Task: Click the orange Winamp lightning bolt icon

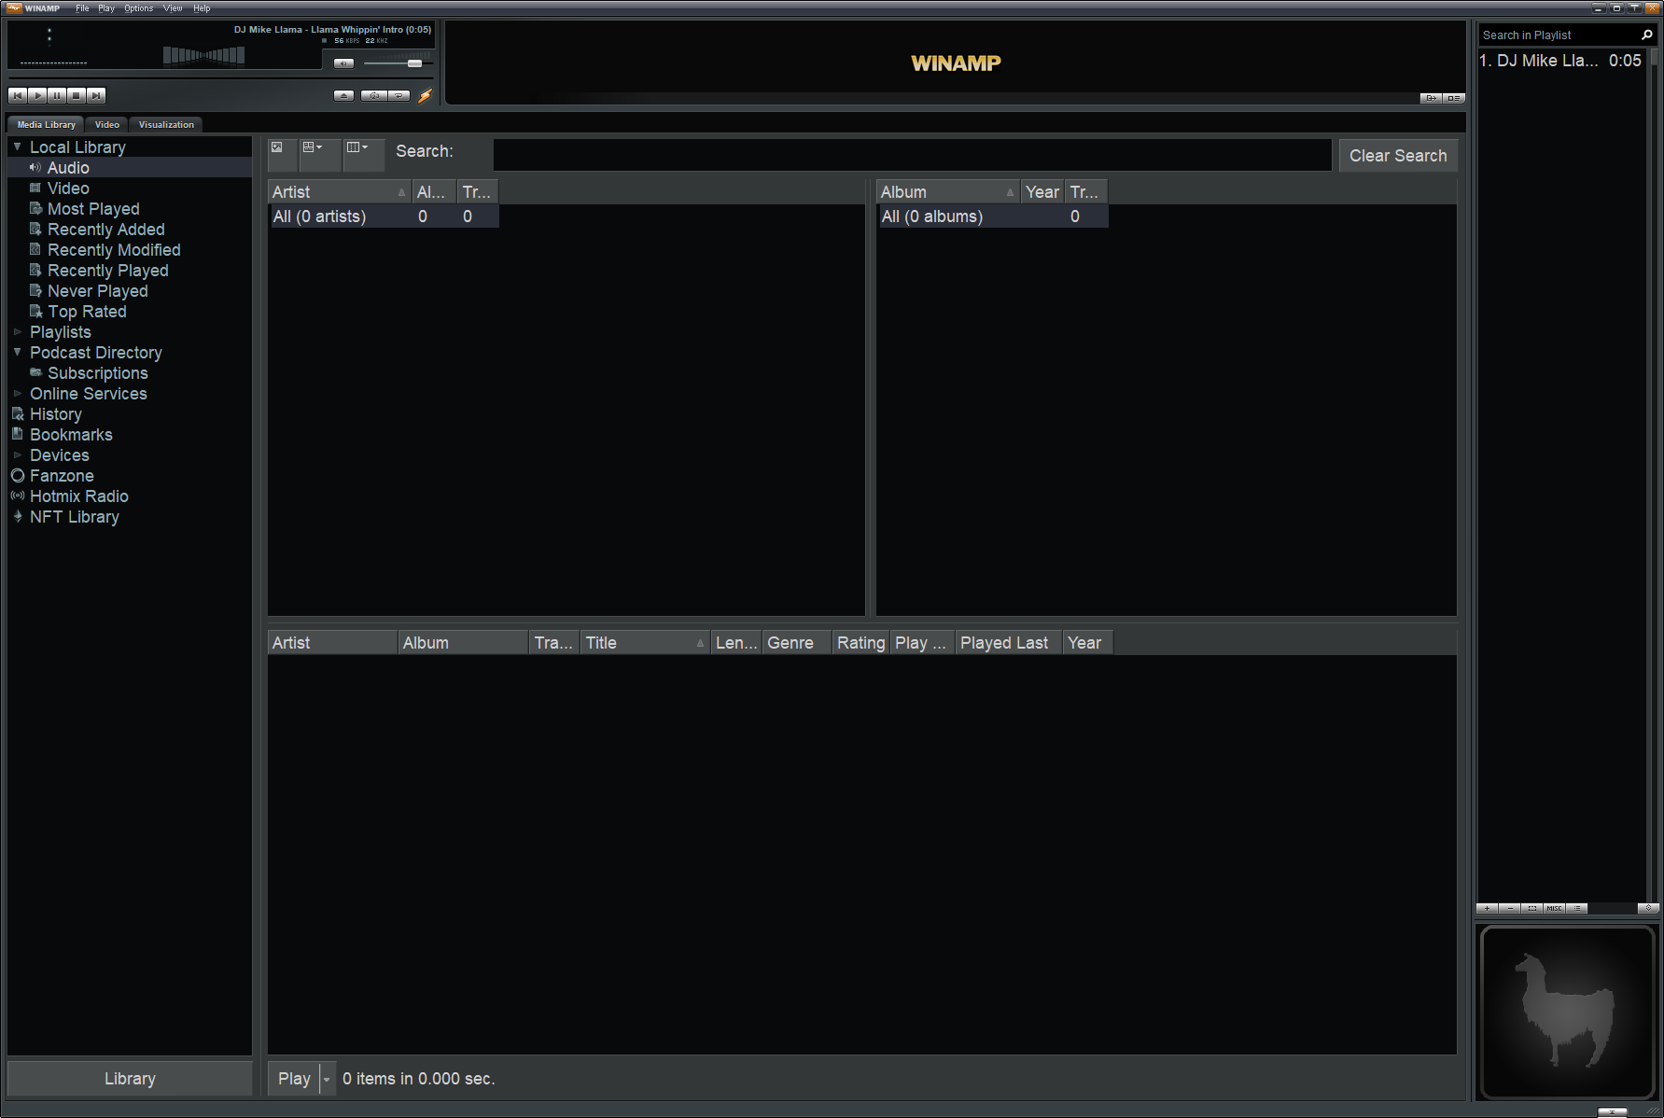Action: [x=426, y=95]
